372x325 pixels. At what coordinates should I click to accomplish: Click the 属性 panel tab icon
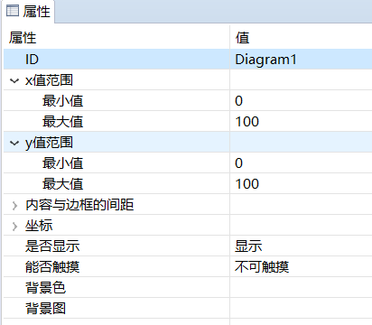(13, 11)
